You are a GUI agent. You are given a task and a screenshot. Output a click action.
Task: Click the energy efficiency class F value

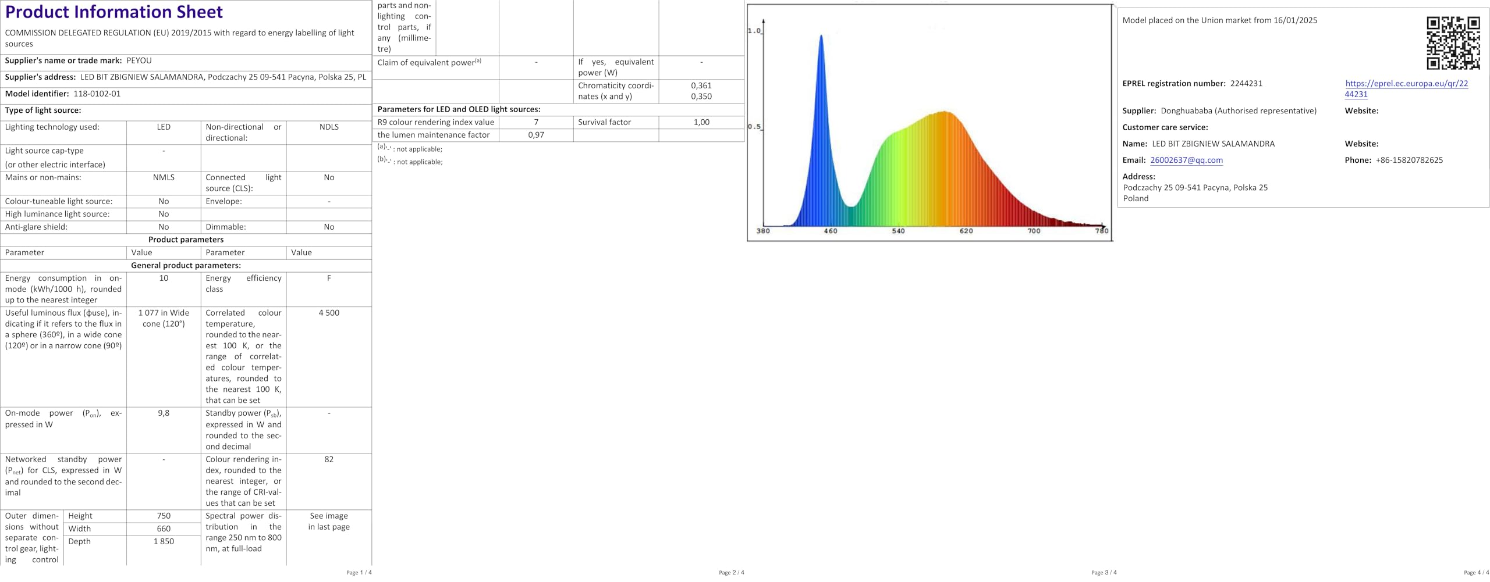[329, 278]
